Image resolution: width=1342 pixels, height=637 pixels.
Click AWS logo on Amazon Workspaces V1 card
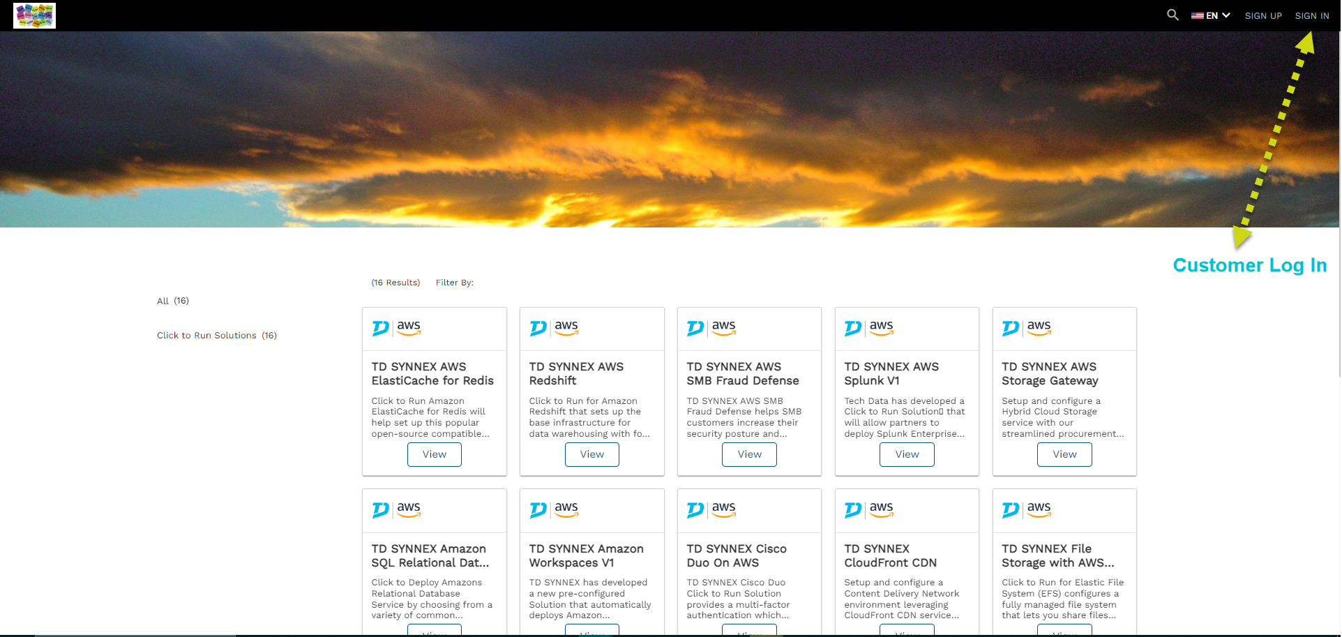[566, 509]
